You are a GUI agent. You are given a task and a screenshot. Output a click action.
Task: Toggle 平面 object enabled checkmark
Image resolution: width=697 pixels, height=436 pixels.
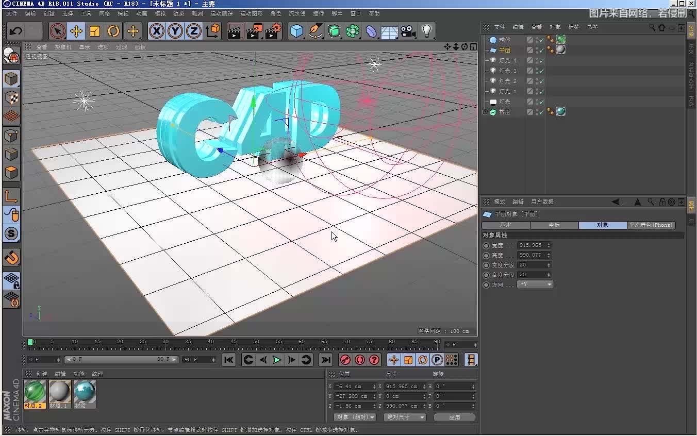point(541,50)
